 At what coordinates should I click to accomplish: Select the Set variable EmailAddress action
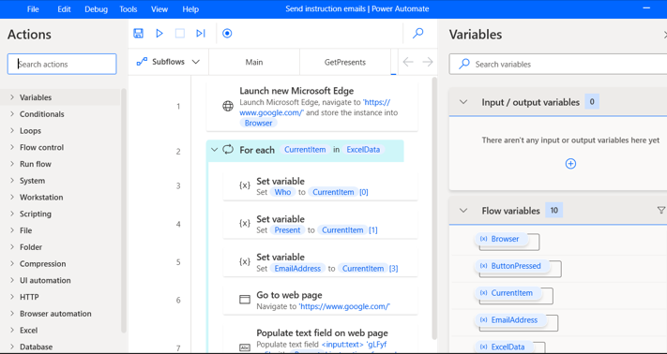320,262
